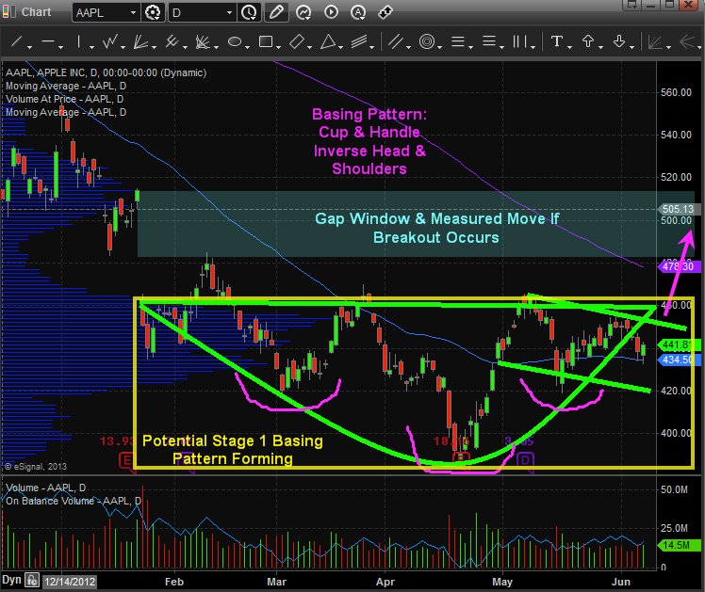
Task: Select the parallel lines channel tool
Action: point(396,41)
